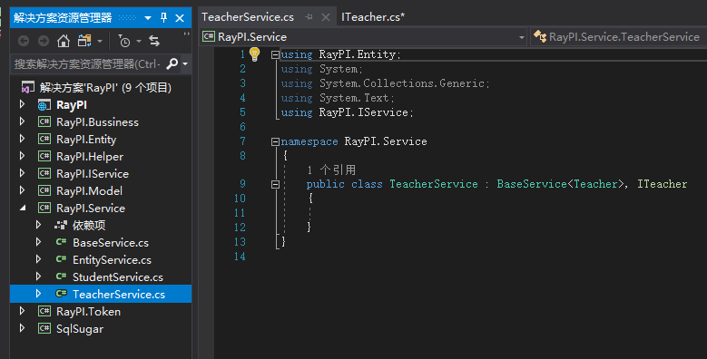Click BaseService in class declaration

coord(532,184)
